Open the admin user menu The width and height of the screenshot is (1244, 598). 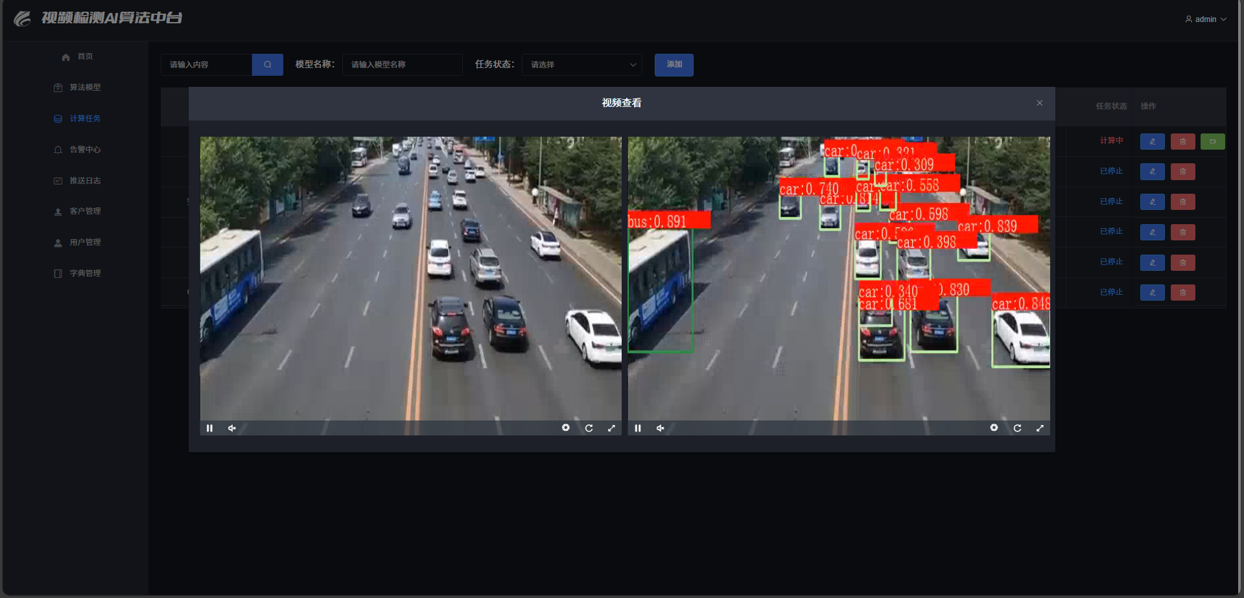point(1206,19)
